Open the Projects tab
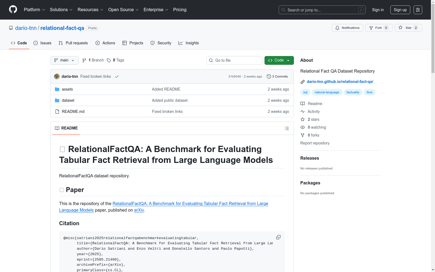This screenshot has height=272, width=435. click(133, 43)
